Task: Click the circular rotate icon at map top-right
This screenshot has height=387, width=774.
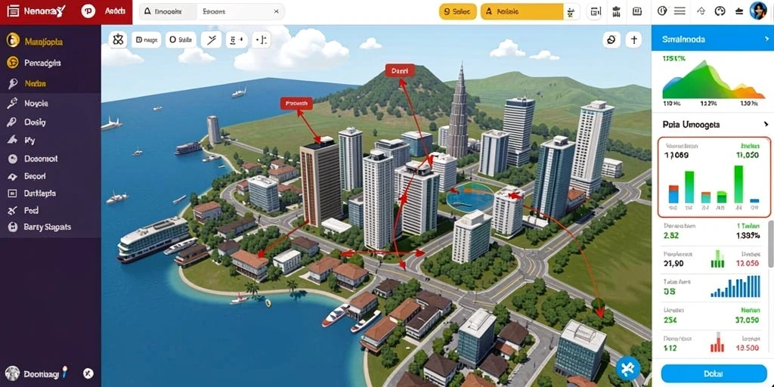Action: tap(611, 39)
